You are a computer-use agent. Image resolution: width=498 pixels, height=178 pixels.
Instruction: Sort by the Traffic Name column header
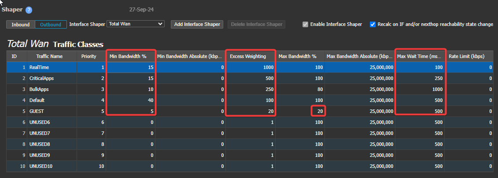[52, 57]
